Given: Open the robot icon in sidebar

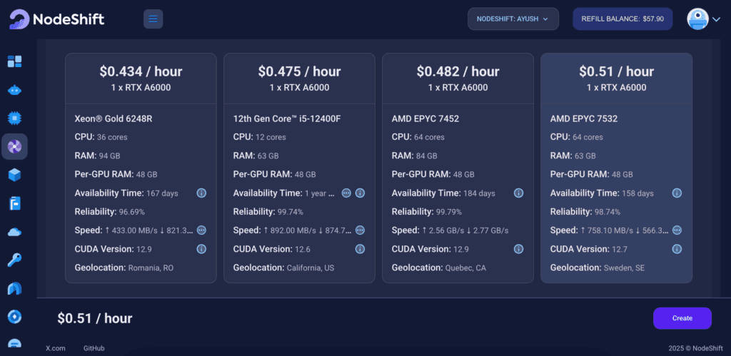Looking at the screenshot, I should pos(14,91).
